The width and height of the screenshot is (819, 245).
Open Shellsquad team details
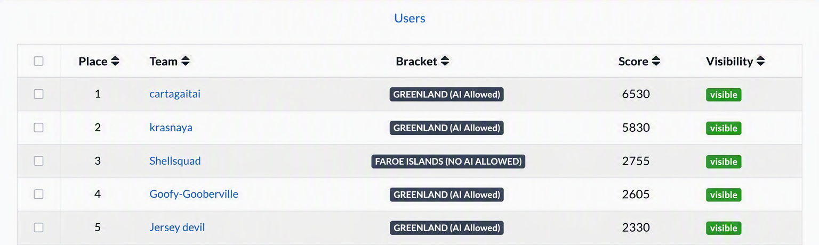coord(175,161)
